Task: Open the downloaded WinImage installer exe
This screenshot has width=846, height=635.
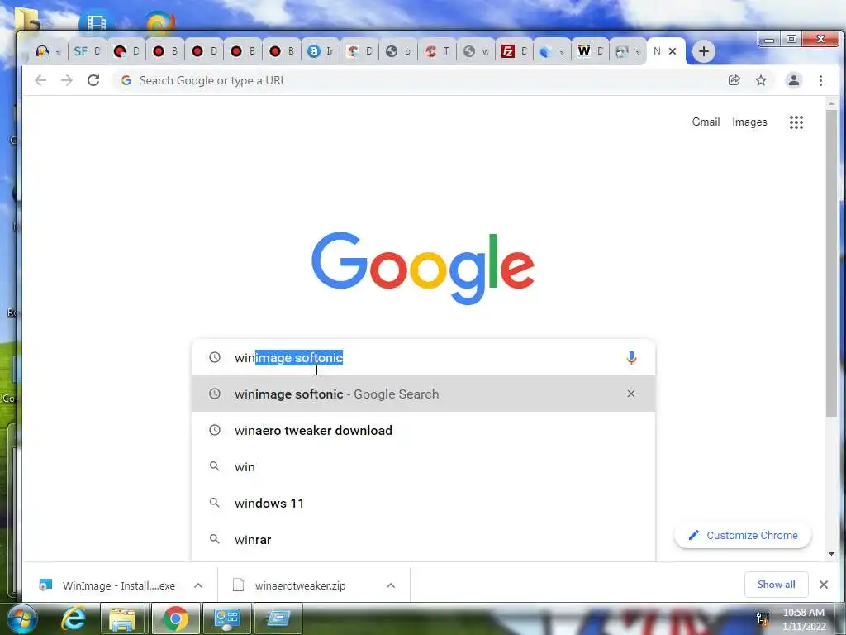Action: tap(108, 585)
